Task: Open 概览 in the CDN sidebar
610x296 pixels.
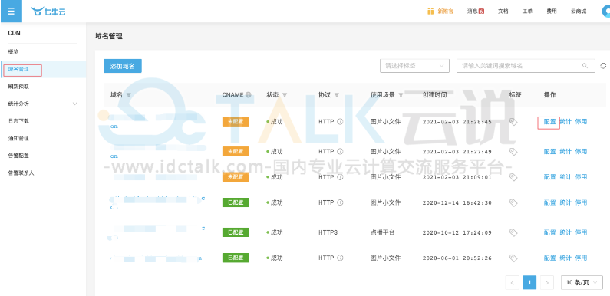Action: pyautogui.click(x=13, y=51)
